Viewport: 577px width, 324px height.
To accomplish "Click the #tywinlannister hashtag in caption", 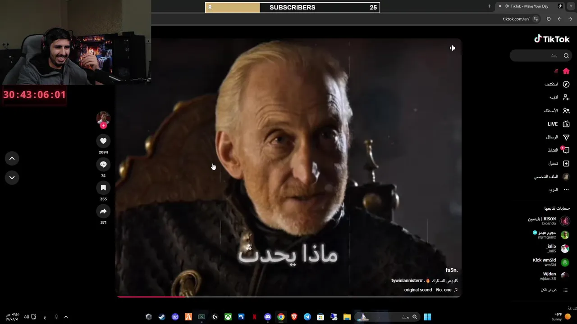I will [407, 280].
